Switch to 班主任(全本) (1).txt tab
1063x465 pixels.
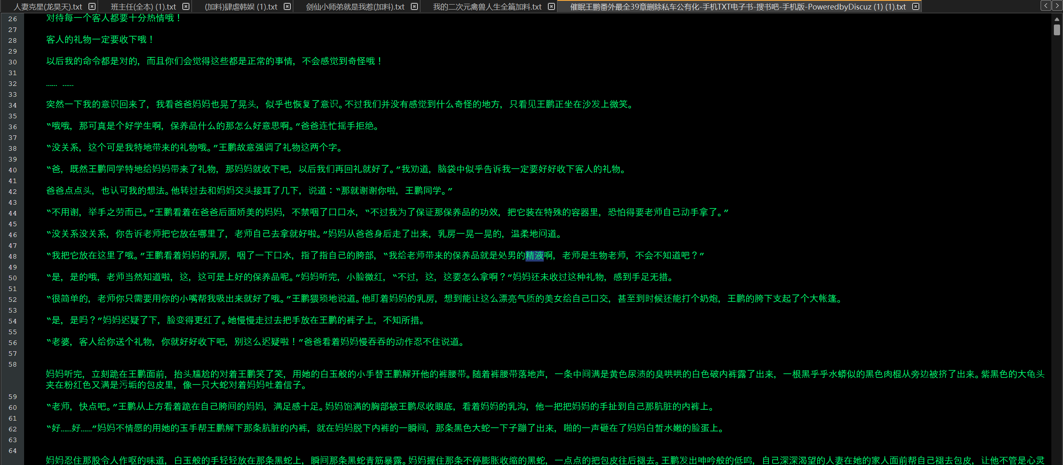(143, 7)
